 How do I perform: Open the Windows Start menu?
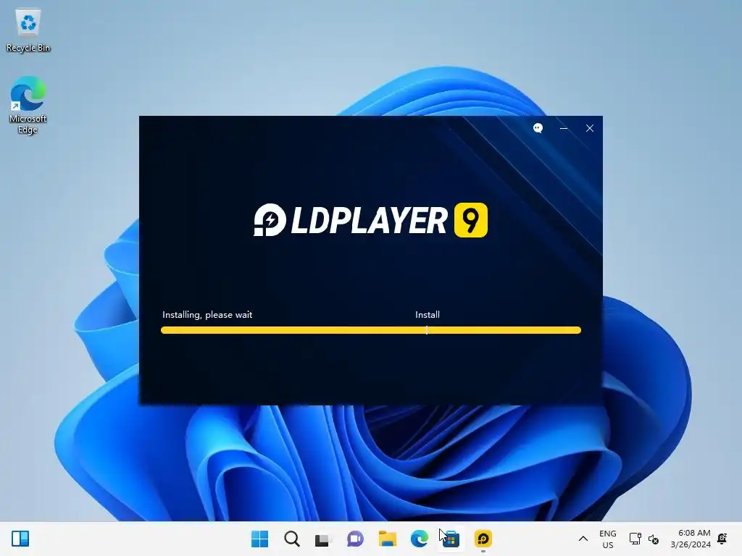pyautogui.click(x=259, y=539)
